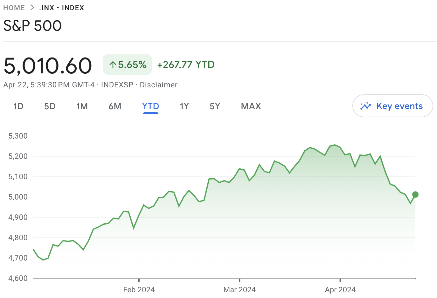Switch to the 1D time range
The image size is (437, 298).
point(18,106)
